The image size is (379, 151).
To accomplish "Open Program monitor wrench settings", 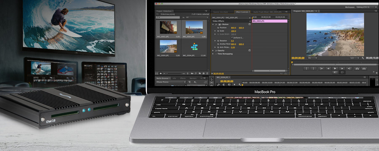I will 363,58.
